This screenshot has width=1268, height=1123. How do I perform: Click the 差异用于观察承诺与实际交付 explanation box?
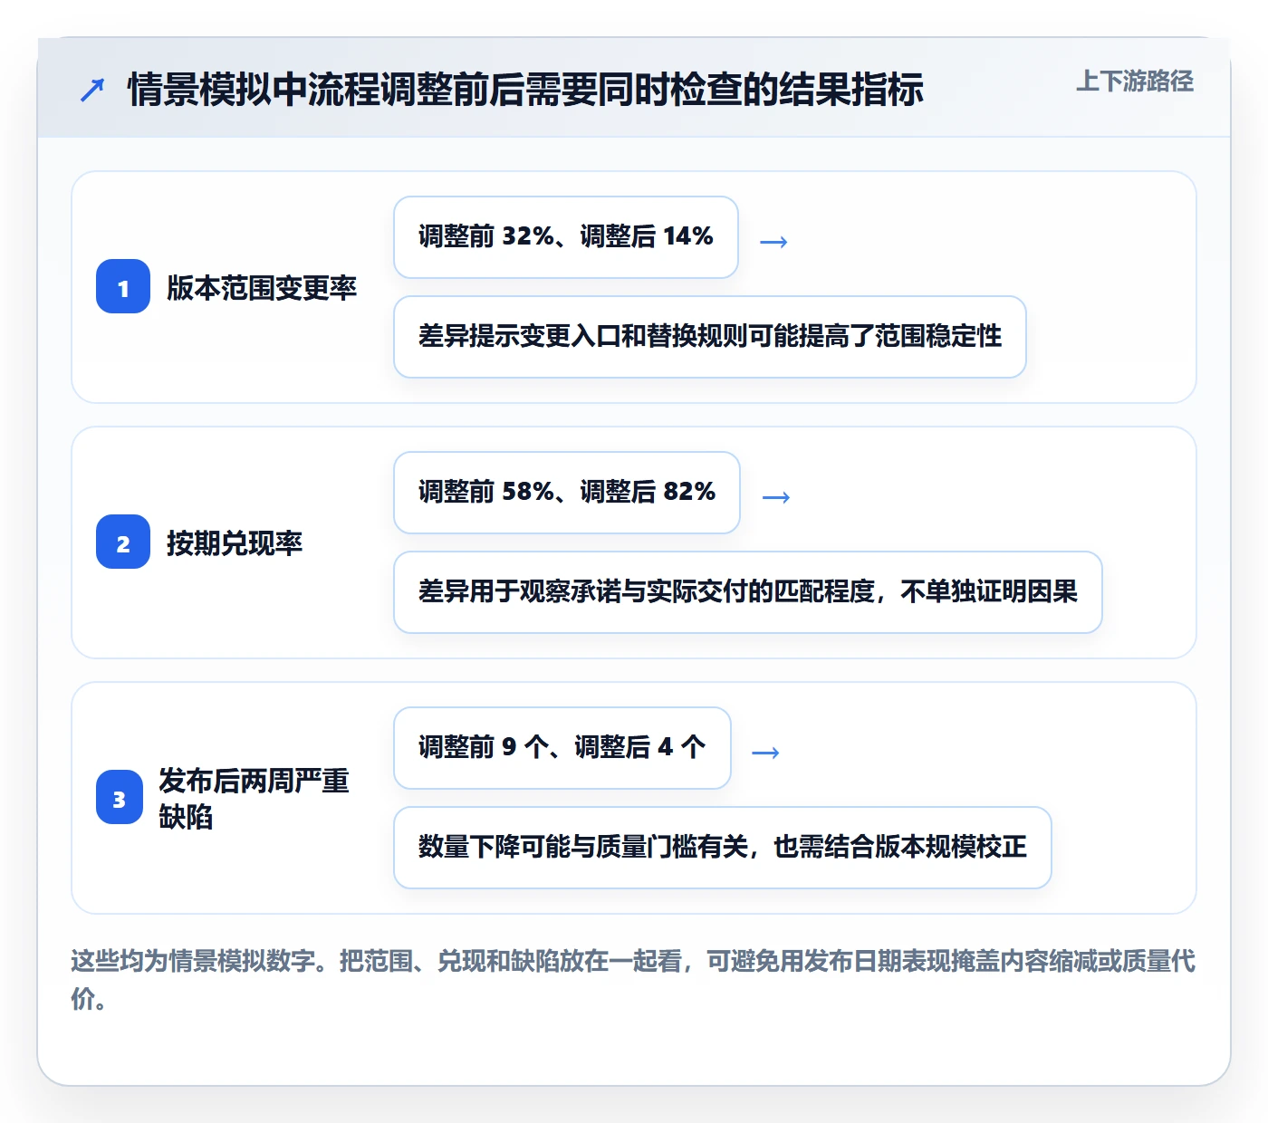pyautogui.click(x=748, y=592)
